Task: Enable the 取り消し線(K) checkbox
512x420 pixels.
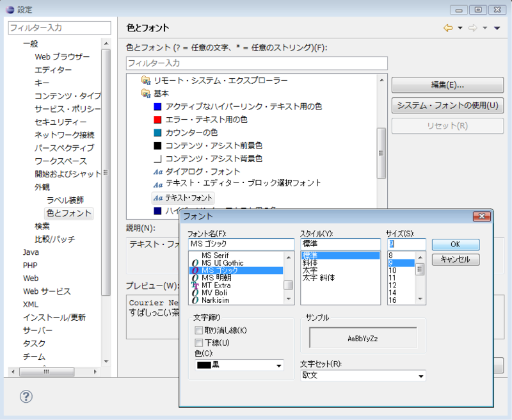Action: pos(198,330)
